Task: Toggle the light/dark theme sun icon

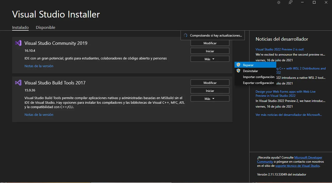Action: (x=279, y=2)
